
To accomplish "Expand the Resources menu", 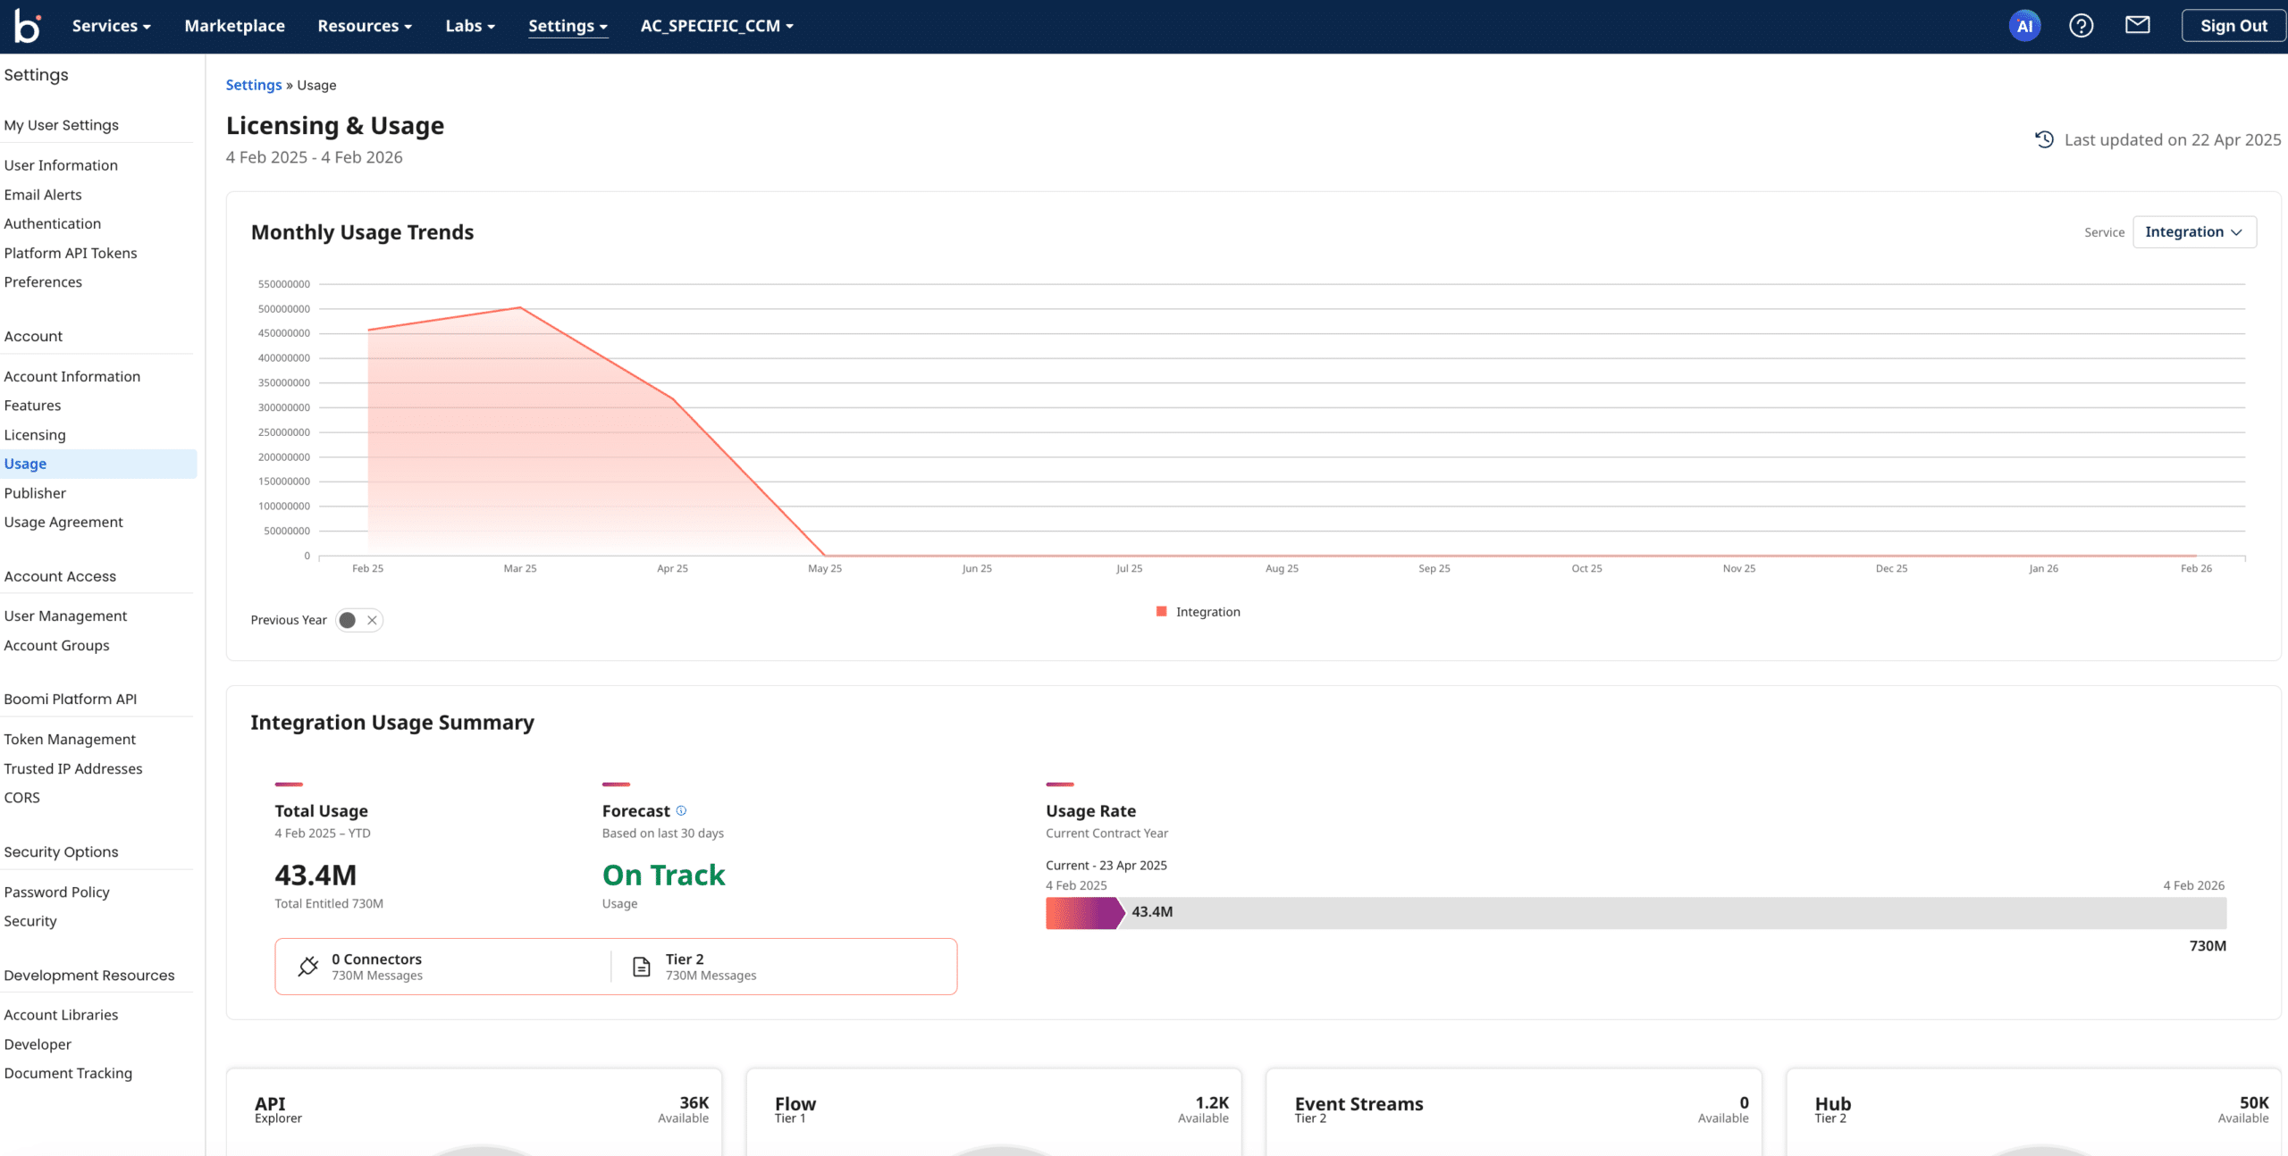I will 365,26.
